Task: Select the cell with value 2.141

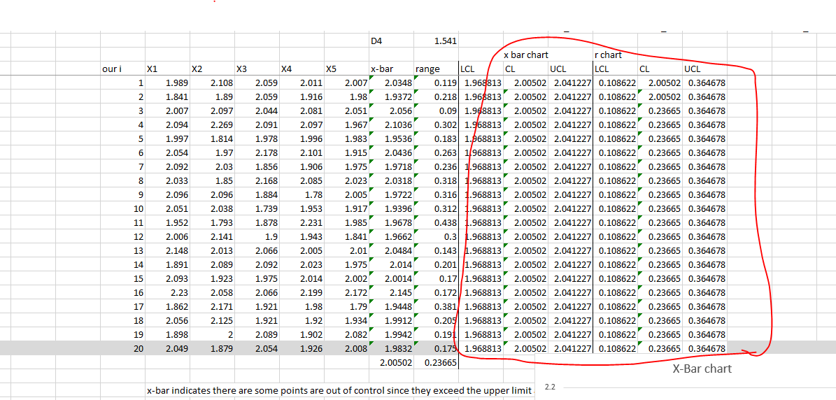Action: tap(212, 236)
